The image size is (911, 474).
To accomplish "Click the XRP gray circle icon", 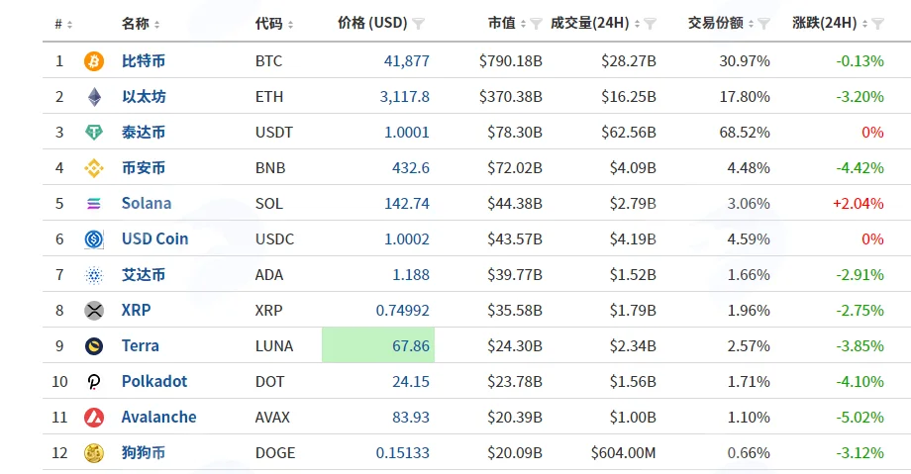I will (94, 310).
